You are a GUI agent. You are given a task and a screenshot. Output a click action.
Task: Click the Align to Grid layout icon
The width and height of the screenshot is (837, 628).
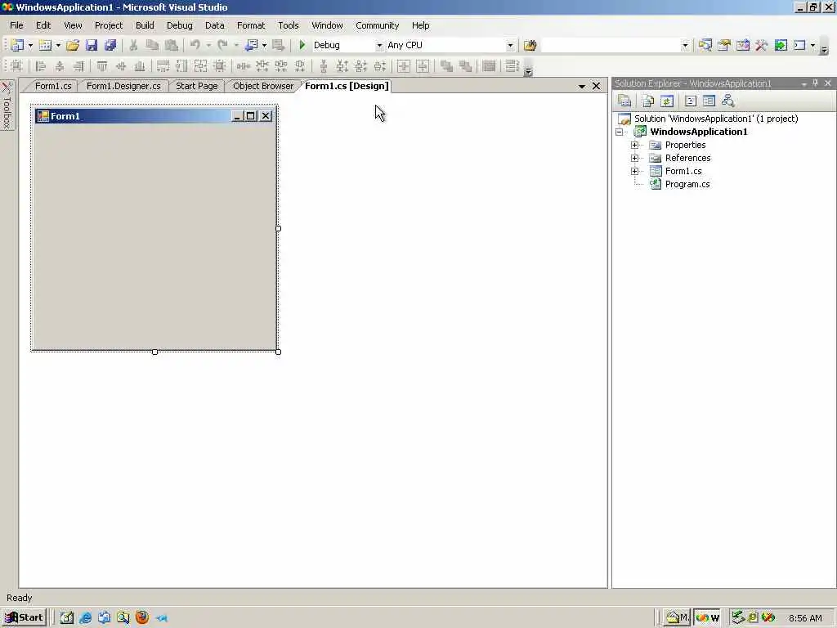coord(16,66)
